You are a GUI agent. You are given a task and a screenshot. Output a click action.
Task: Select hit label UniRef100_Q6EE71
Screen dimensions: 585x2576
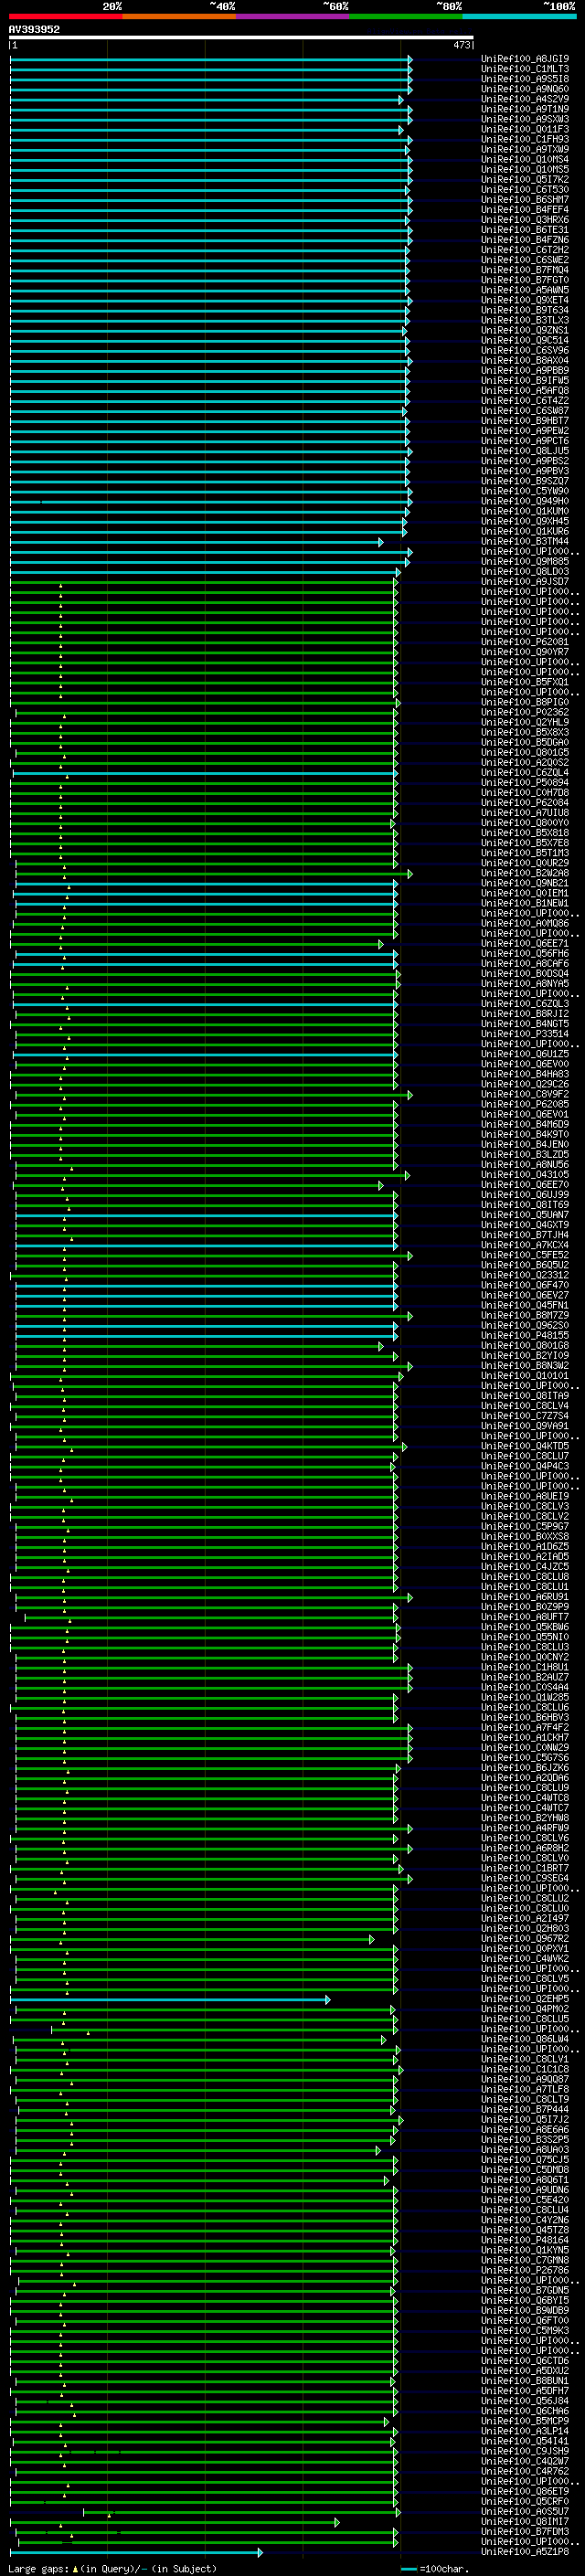click(525, 943)
